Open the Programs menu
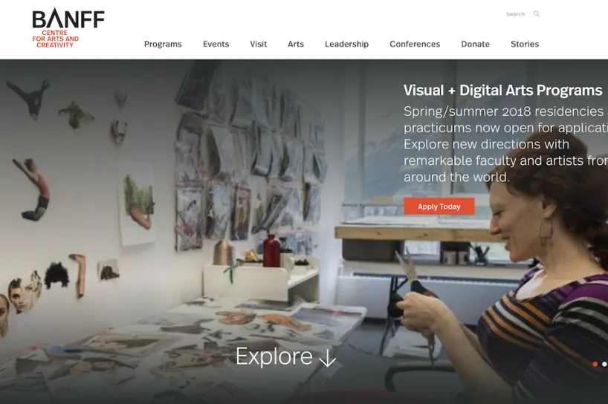 [163, 44]
